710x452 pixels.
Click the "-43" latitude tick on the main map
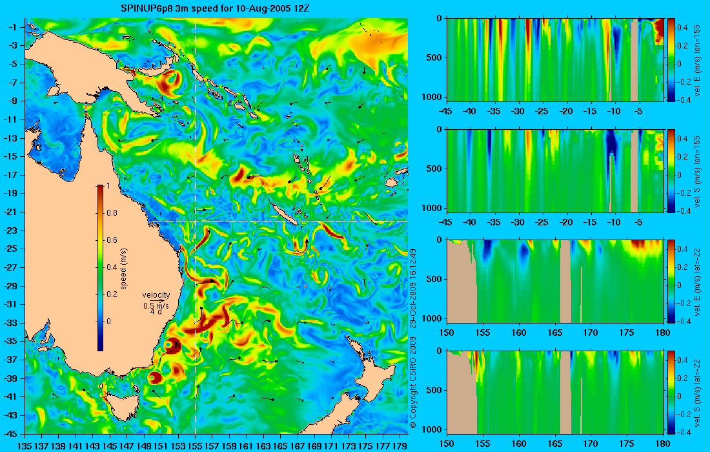(x=12, y=415)
